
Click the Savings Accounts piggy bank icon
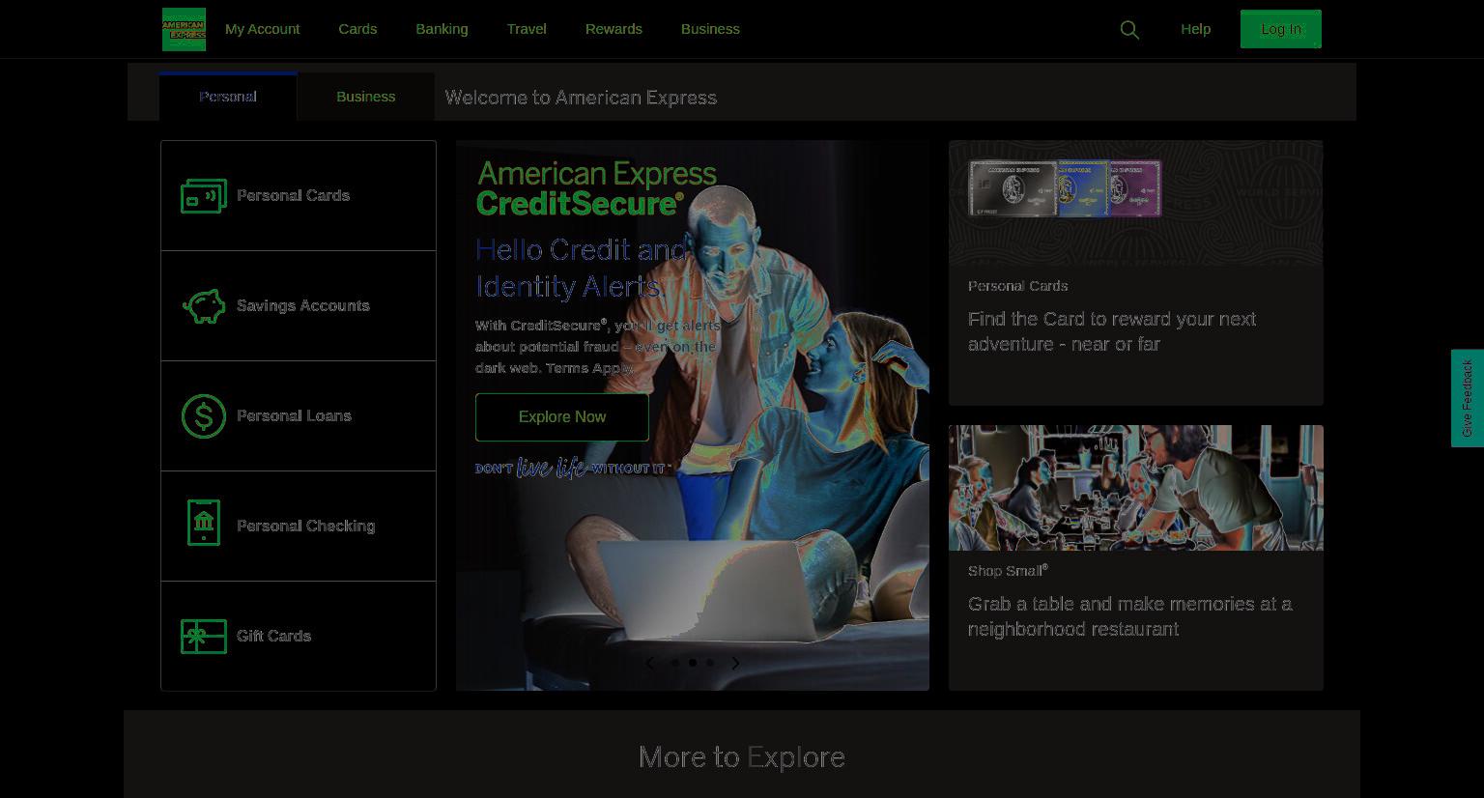click(204, 306)
